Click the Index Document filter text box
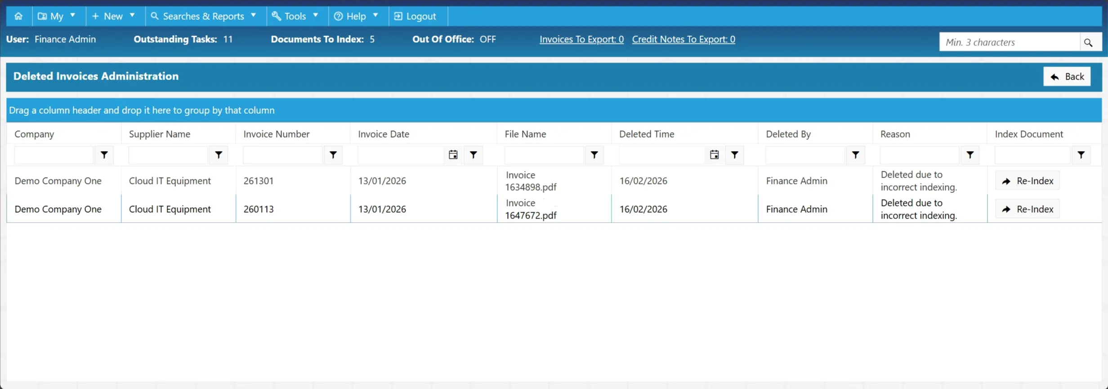The height and width of the screenshot is (389, 1108). [x=1032, y=155]
